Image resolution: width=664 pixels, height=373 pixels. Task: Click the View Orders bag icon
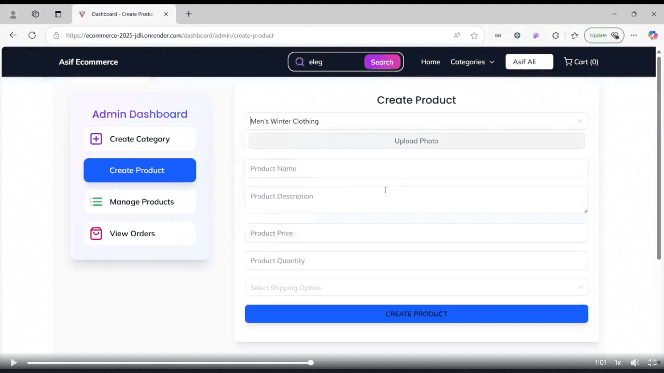pyautogui.click(x=96, y=233)
